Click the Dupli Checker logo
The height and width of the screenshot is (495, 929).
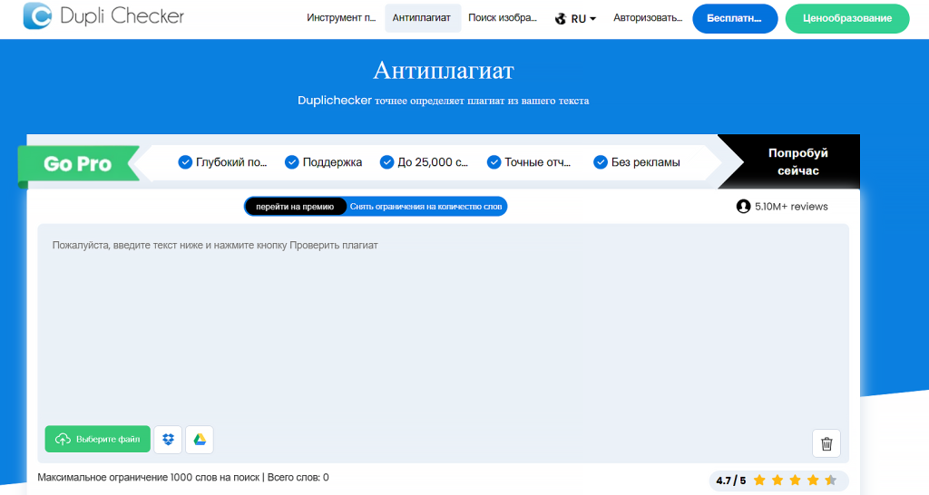[103, 16]
